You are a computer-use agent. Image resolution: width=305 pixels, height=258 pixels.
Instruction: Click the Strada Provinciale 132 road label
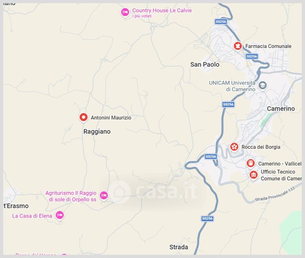(275, 194)
